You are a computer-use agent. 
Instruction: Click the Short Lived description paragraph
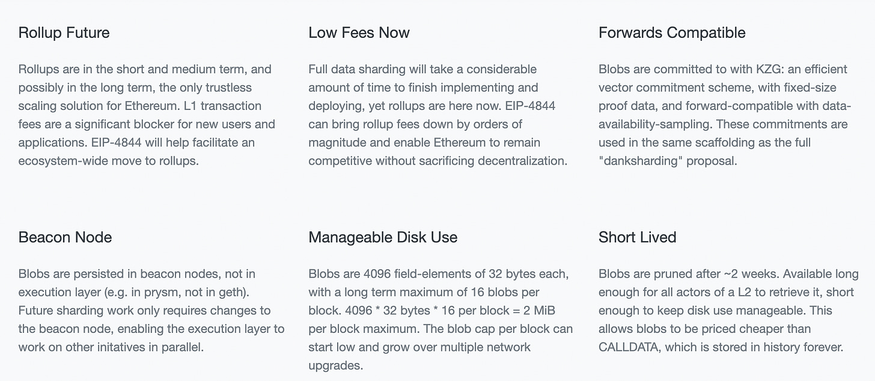pos(728,310)
